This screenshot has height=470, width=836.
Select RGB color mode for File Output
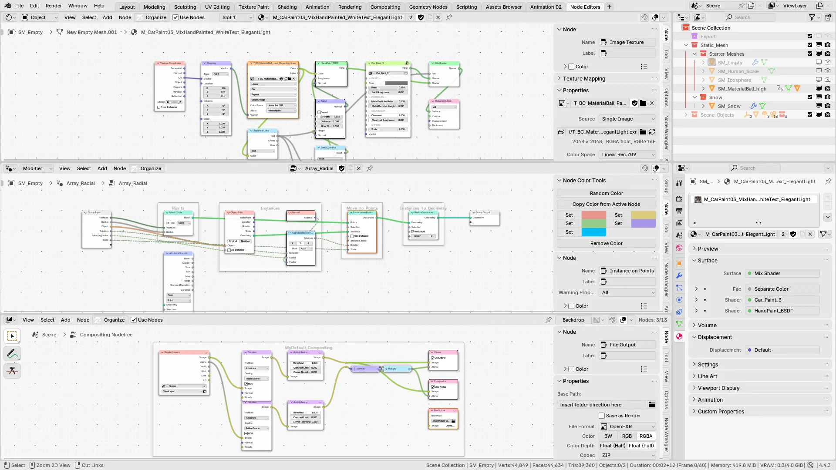point(627,436)
